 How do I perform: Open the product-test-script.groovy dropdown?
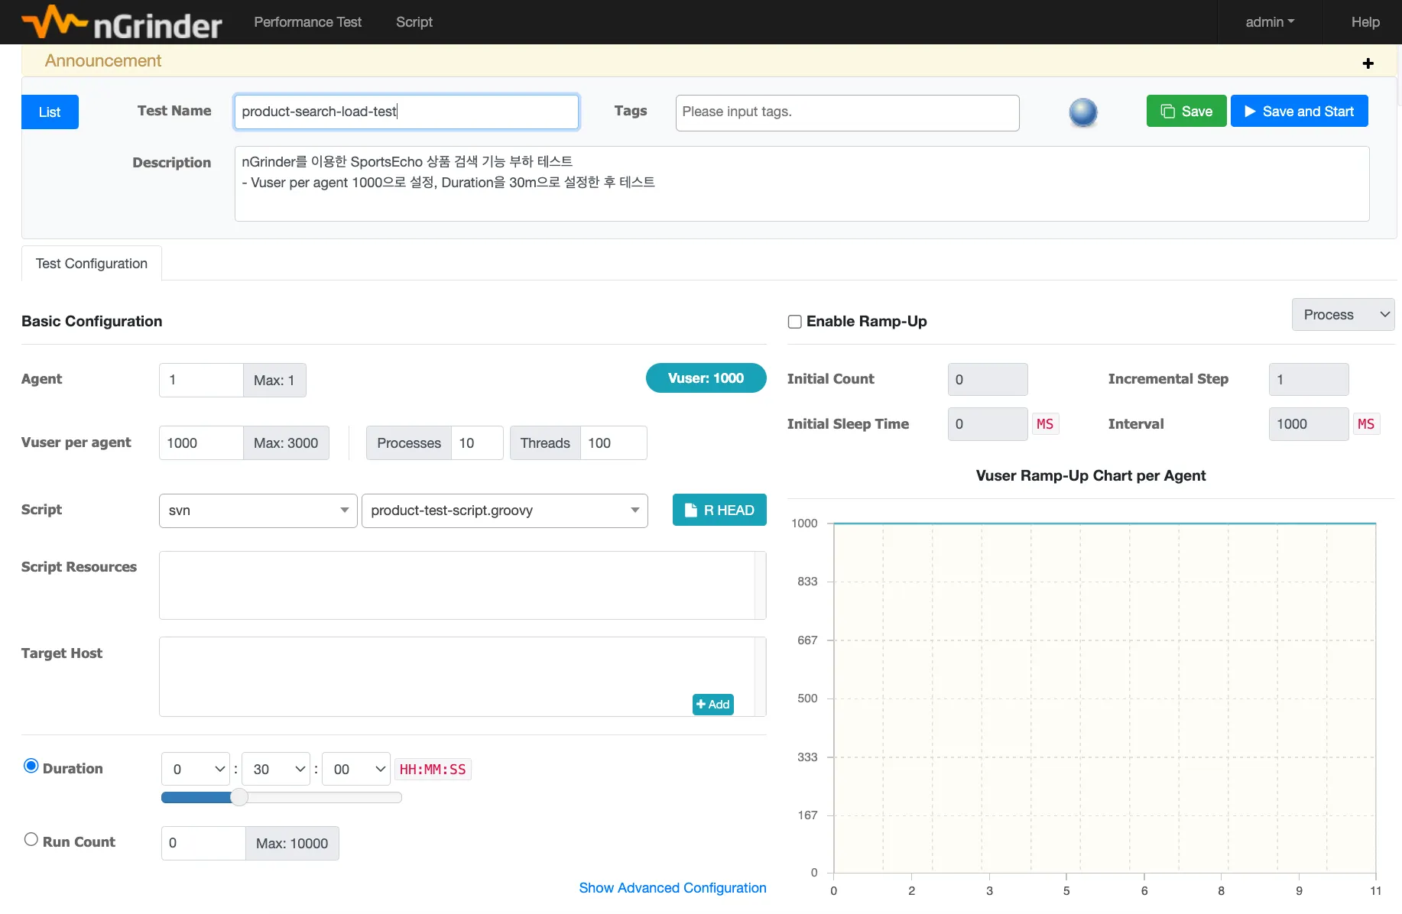(x=504, y=510)
